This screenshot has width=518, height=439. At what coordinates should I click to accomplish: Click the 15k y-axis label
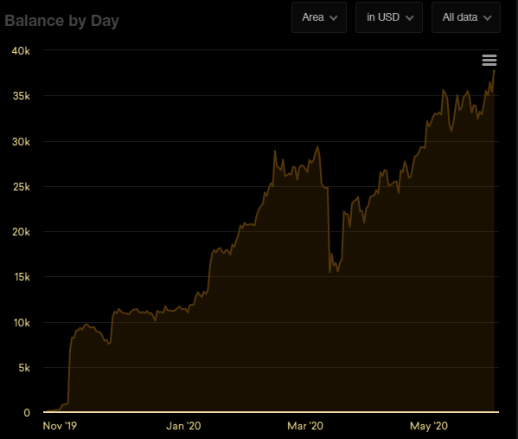point(22,277)
